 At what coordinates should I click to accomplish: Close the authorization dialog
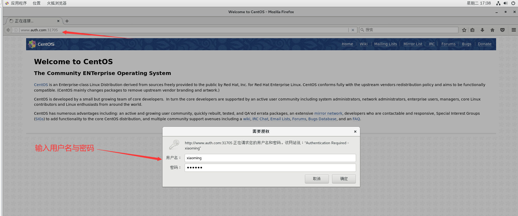tap(355, 132)
